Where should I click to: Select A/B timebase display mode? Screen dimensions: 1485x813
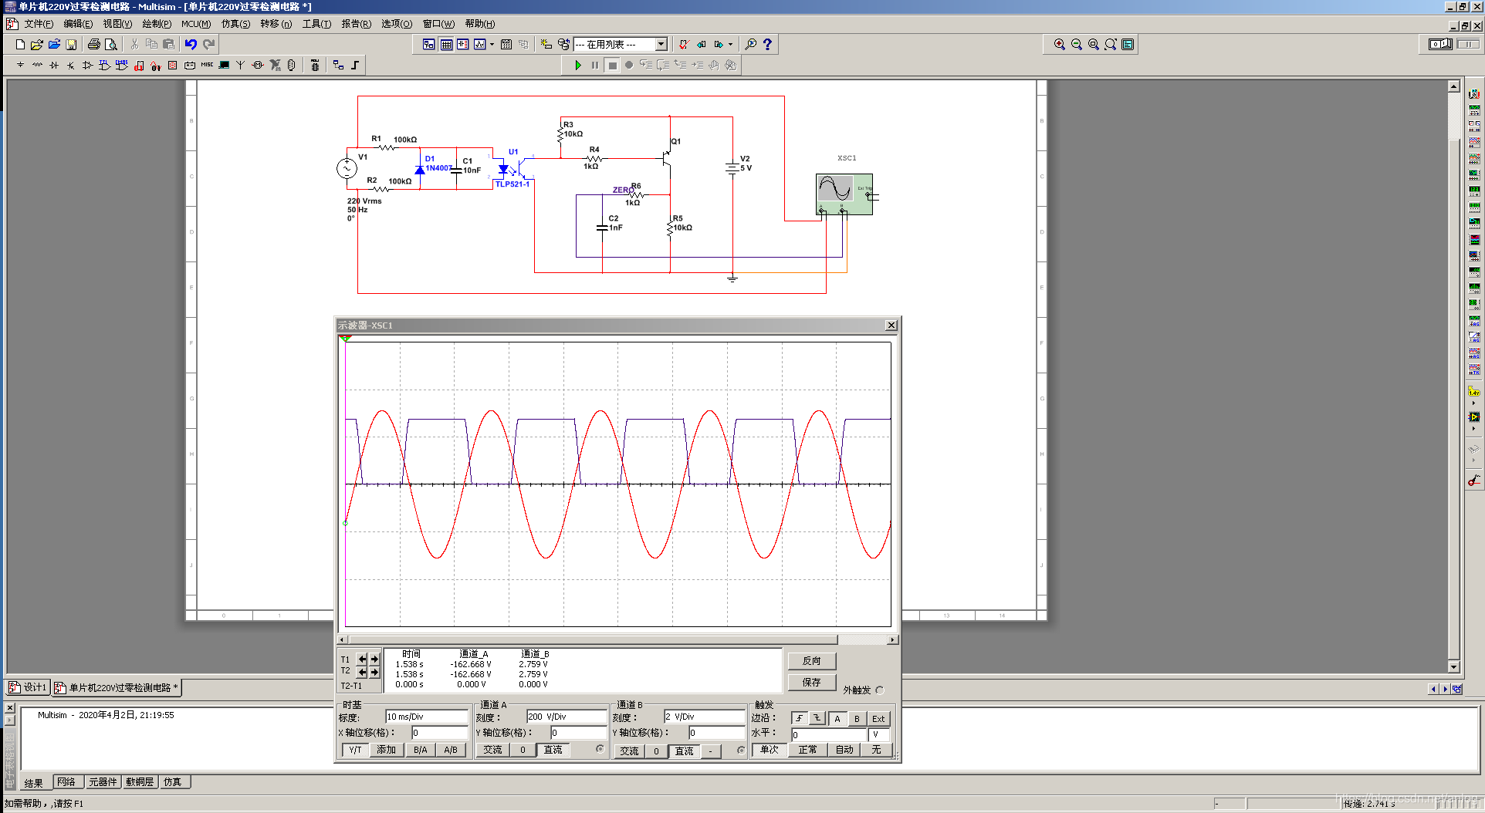pyautogui.click(x=451, y=750)
